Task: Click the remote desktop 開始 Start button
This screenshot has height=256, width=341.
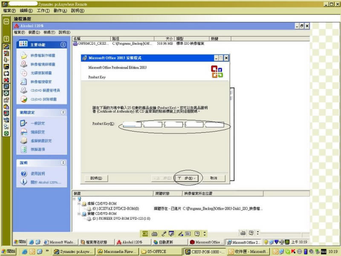Action: coord(20,242)
